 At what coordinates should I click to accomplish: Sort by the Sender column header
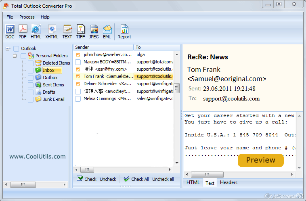click(x=103, y=47)
